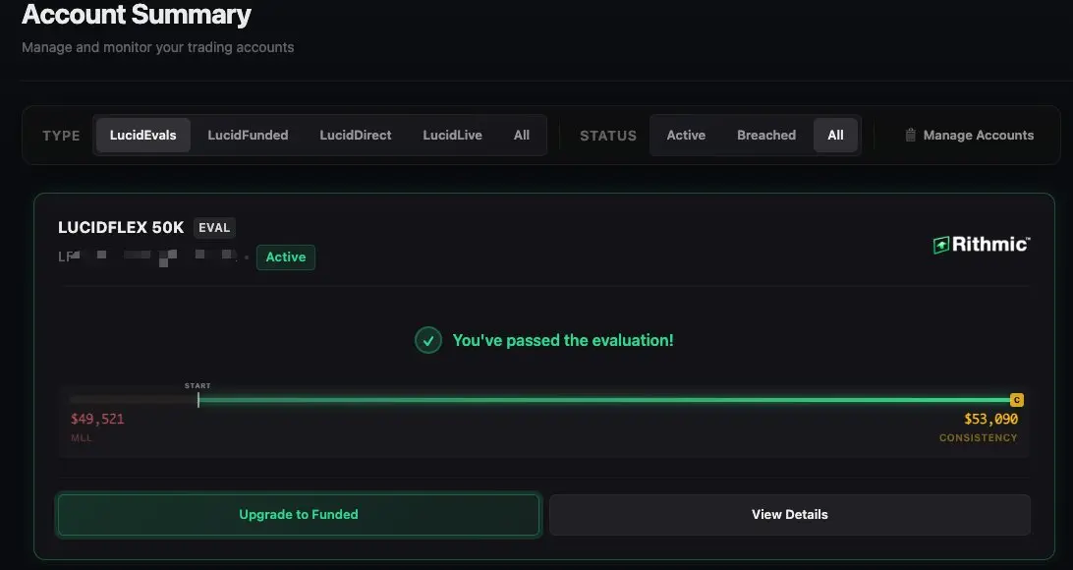The width and height of the screenshot is (1073, 570).
Task: Click the EVAL badge
Action: coord(214,228)
